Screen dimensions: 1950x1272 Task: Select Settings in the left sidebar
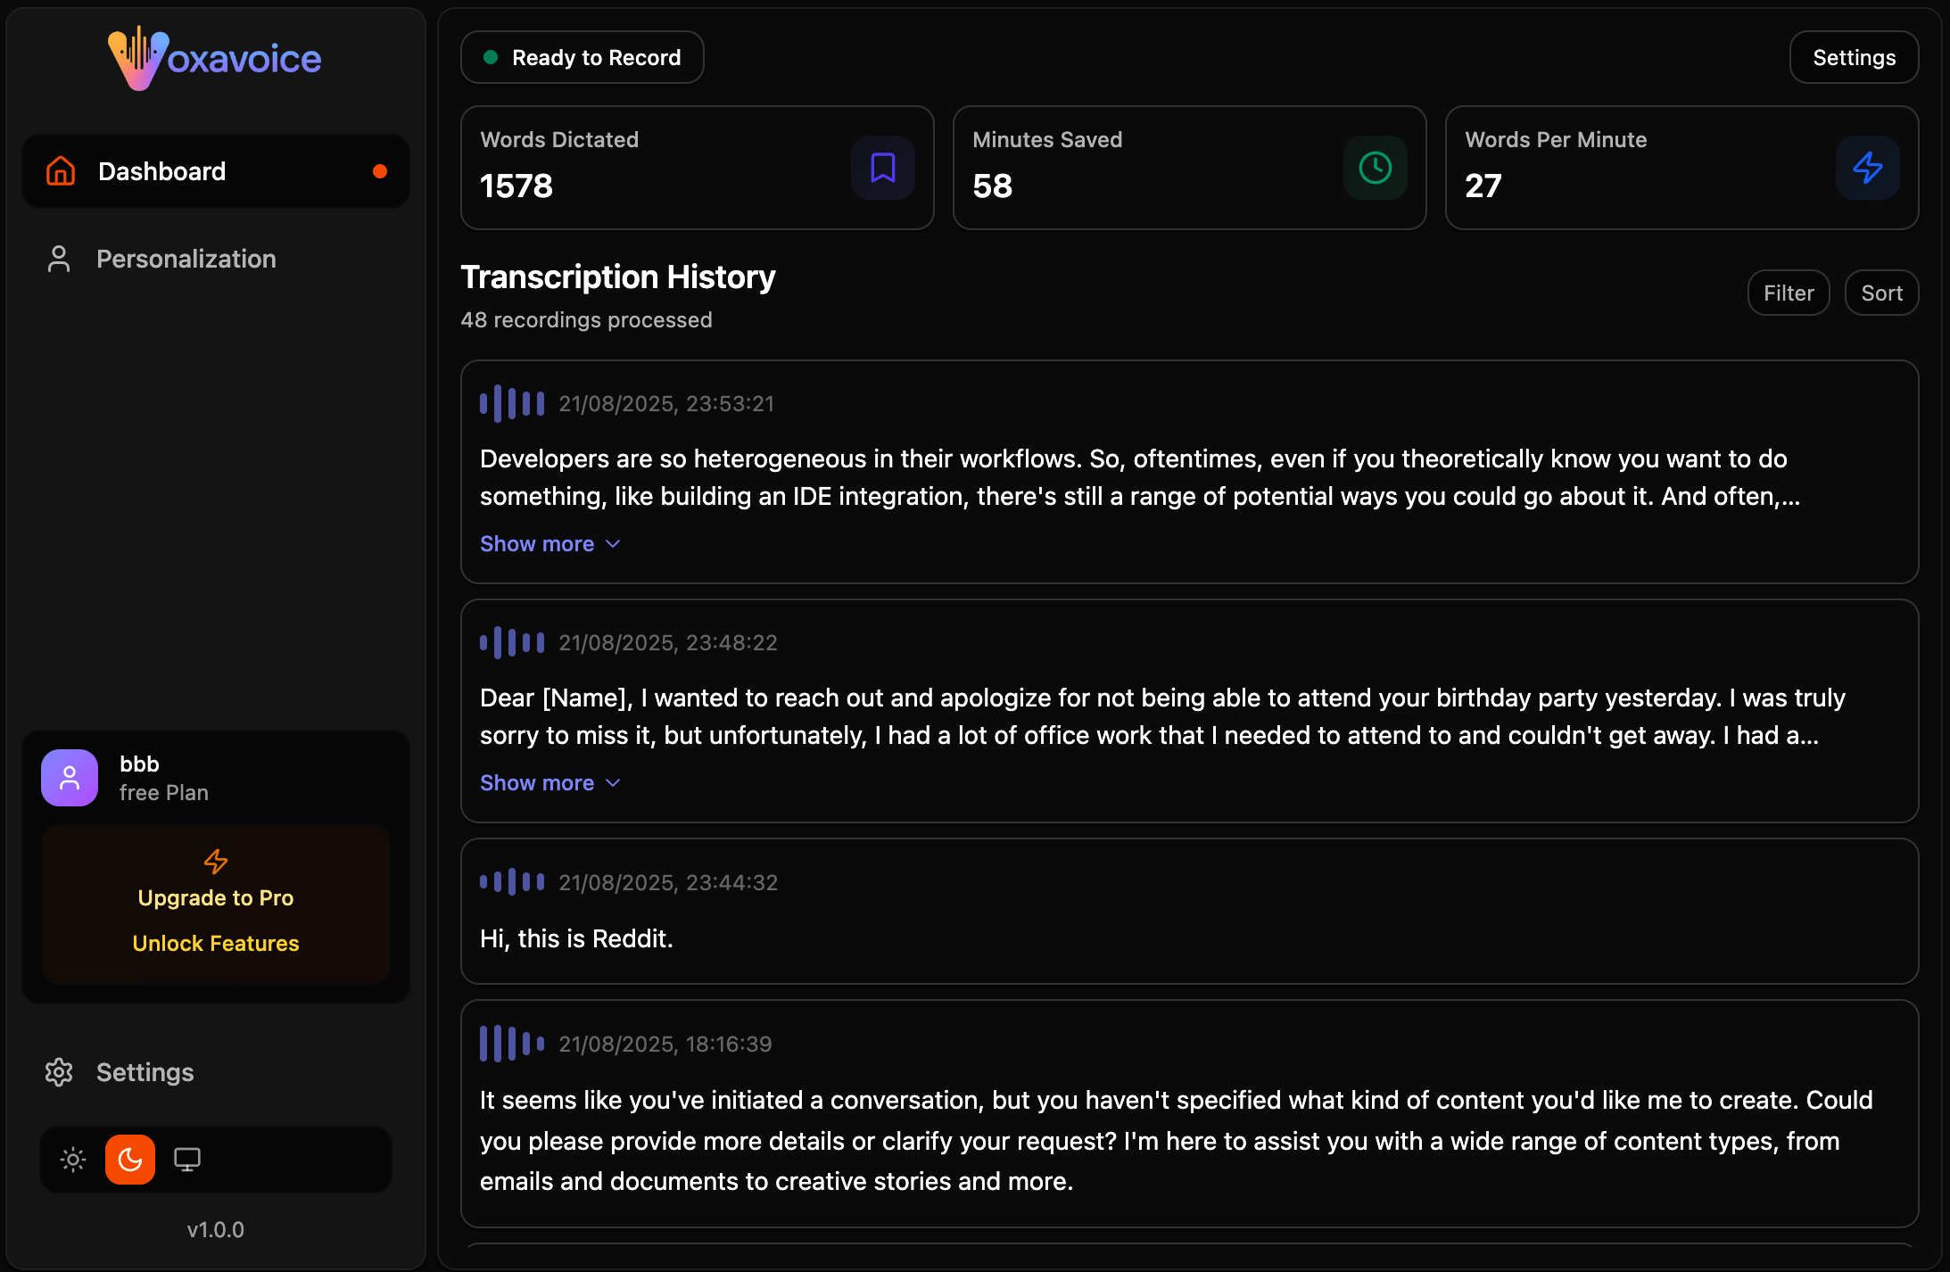(145, 1072)
